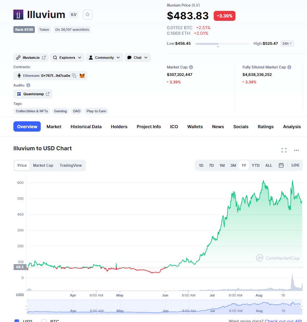This screenshot has height=322, width=307.
Task: Click the Rank #239 badge
Action: click(24, 30)
